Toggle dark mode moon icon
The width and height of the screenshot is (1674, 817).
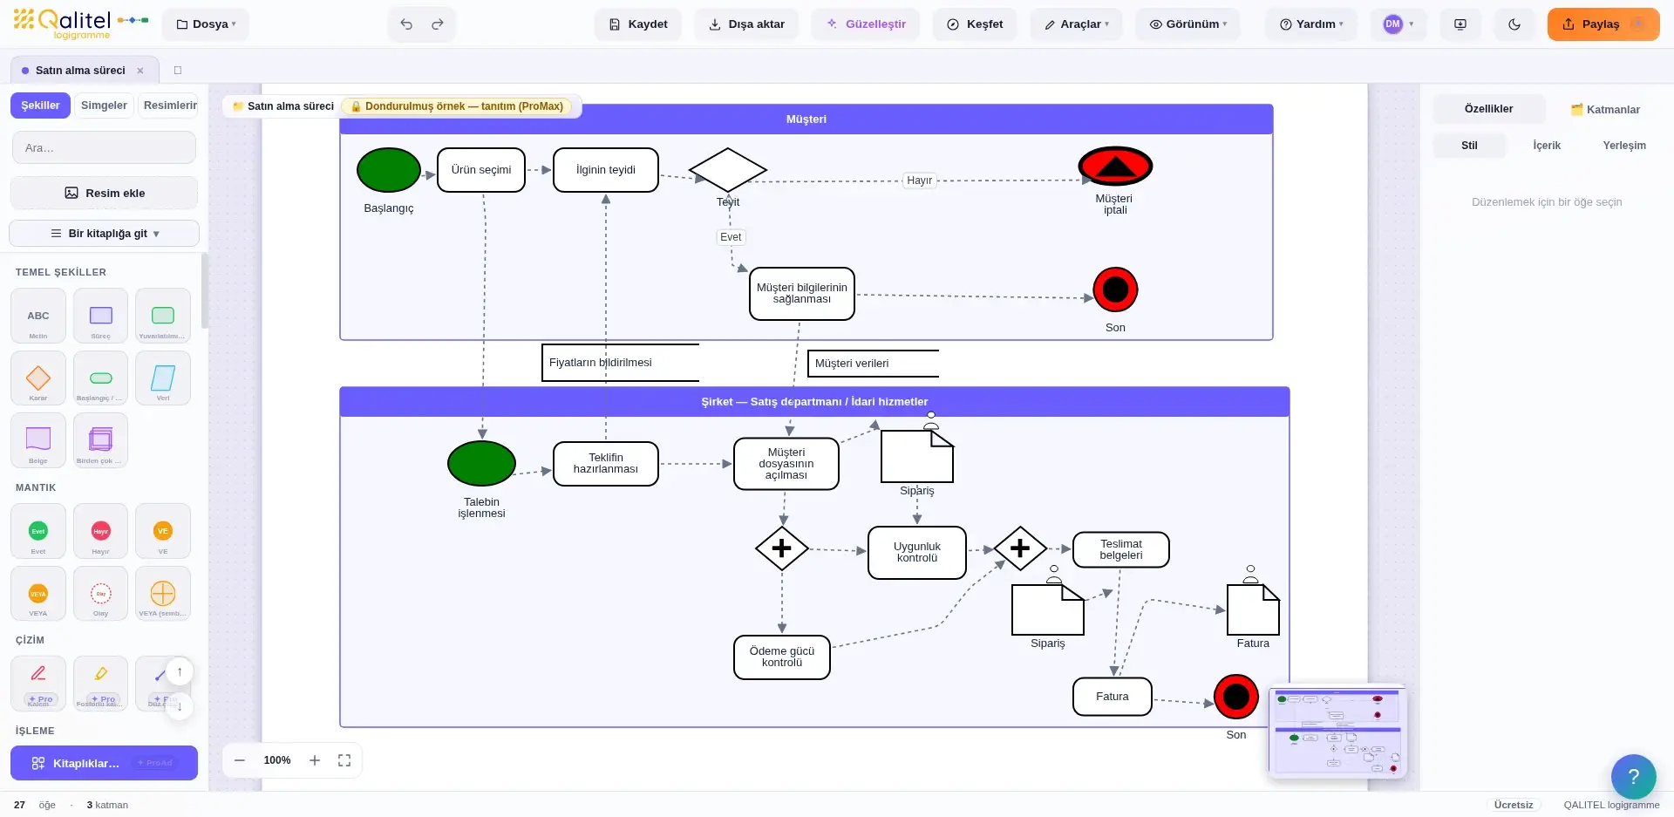pyautogui.click(x=1514, y=24)
